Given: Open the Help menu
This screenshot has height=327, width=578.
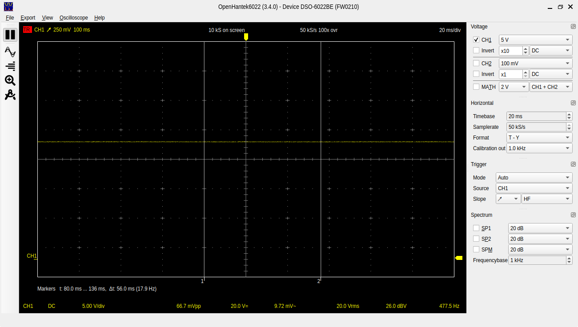Looking at the screenshot, I should click(x=99, y=18).
